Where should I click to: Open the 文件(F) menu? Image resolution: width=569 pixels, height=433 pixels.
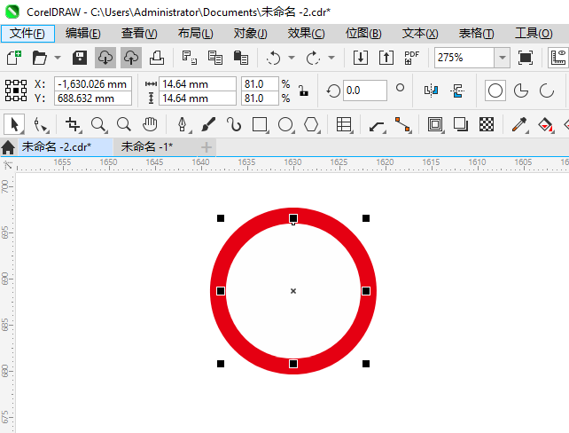[27, 34]
